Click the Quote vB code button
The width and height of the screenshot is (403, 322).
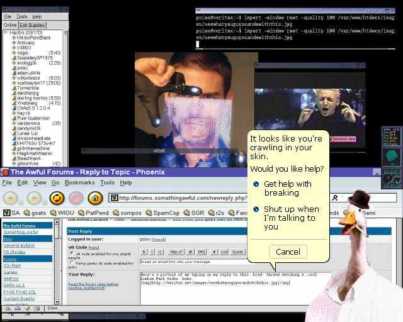coord(238,252)
